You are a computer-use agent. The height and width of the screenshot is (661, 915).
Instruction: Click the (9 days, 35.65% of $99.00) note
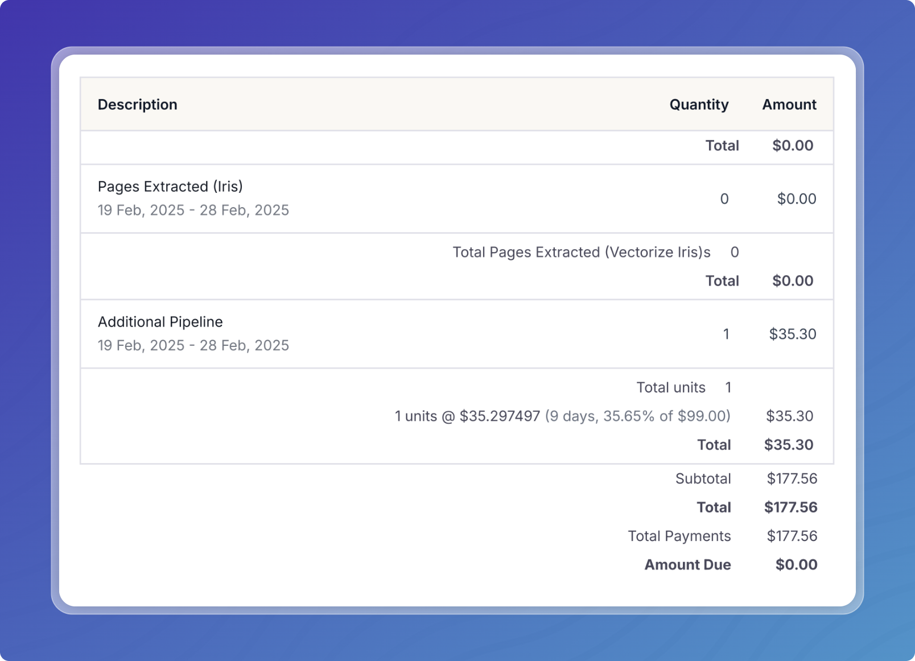[638, 416]
